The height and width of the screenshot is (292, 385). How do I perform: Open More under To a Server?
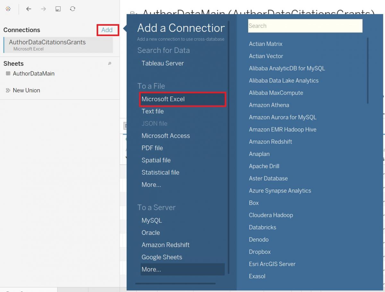[x=183, y=269]
